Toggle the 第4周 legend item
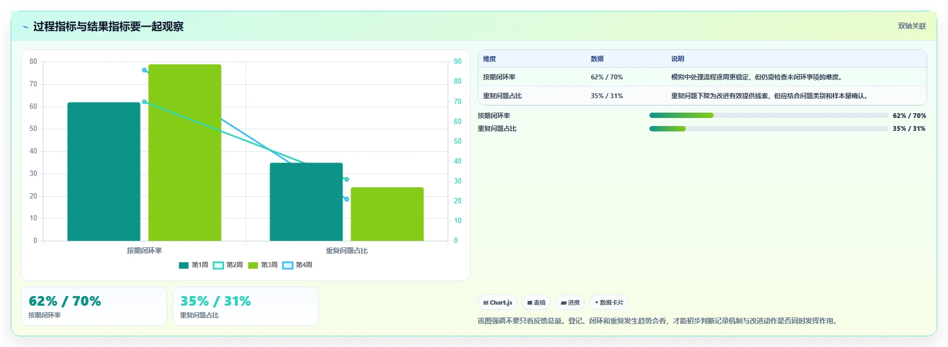The height and width of the screenshot is (347, 948). (x=297, y=265)
